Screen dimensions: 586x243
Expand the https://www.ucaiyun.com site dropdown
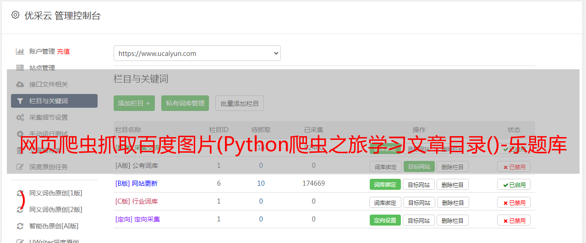point(197,53)
